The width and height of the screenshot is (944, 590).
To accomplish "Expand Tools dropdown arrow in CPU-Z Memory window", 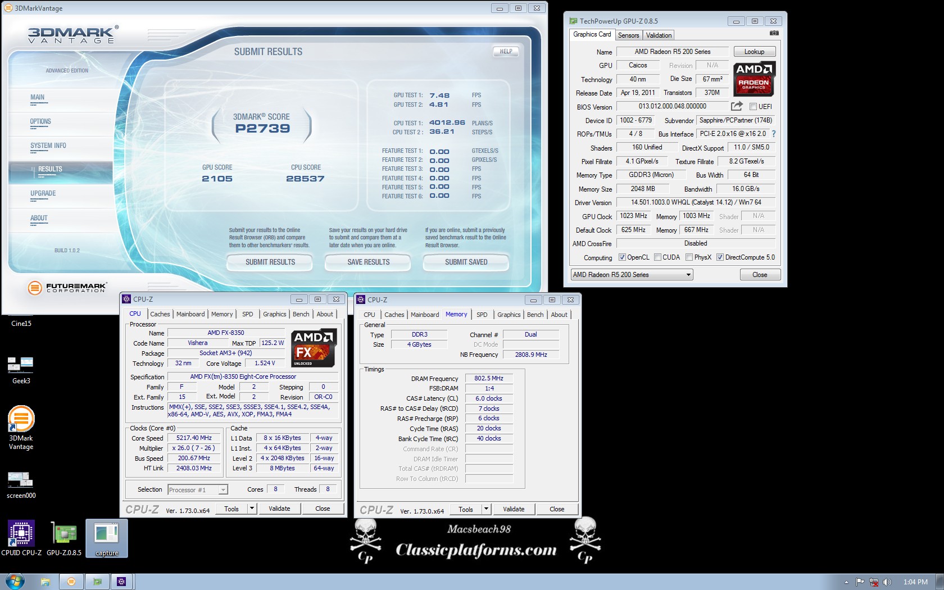I will (x=486, y=509).
